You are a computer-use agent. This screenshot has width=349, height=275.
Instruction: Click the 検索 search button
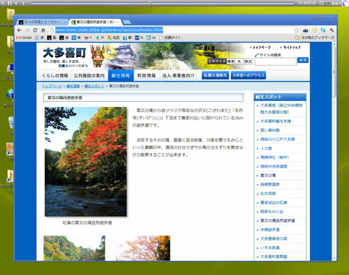(x=303, y=60)
